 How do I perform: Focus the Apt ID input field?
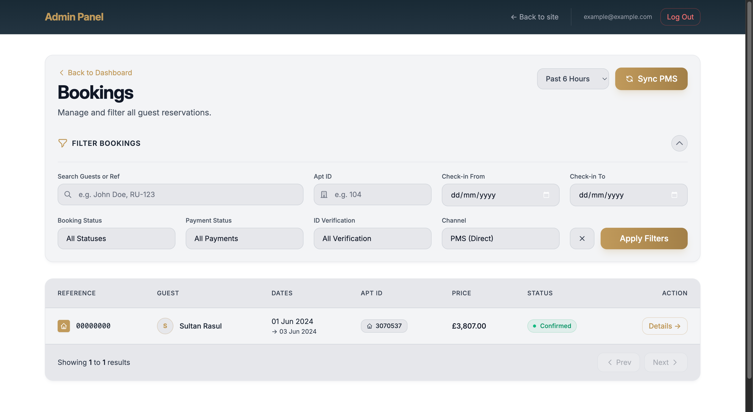coord(372,194)
